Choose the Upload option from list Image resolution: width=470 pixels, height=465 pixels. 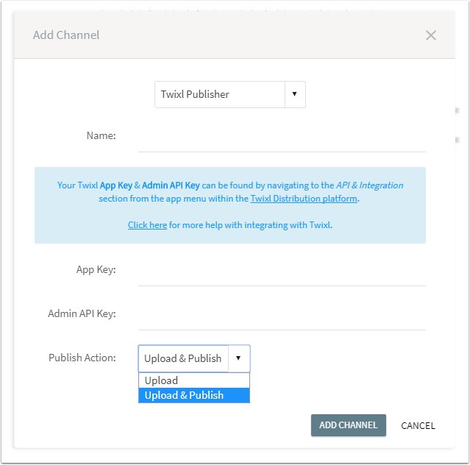coord(194,380)
